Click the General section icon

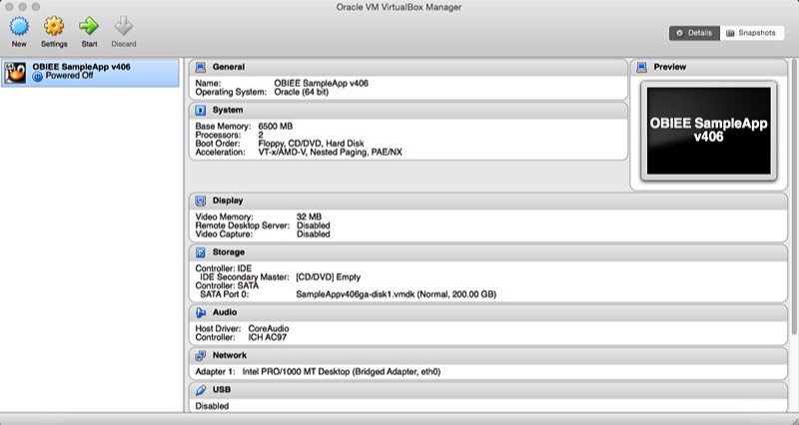coord(201,67)
